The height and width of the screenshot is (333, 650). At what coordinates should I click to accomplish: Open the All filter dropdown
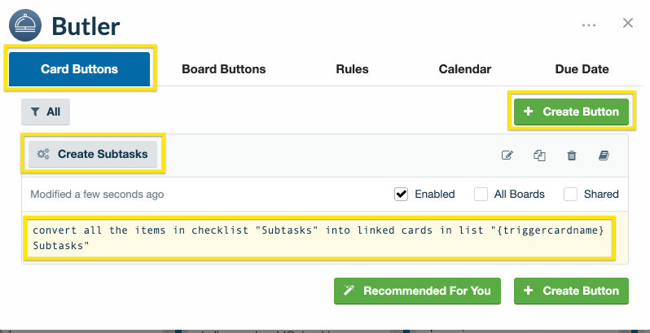(46, 112)
